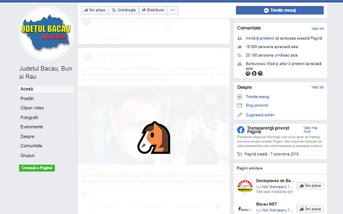The height and width of the screenshot is (214, 343).
Task: Click follow feed icon beside 20.195 persoane
Action: (240, 55)
